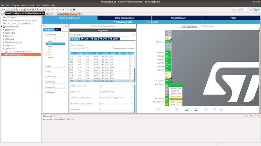The image size is (261, 146).
Task: Click fit-to-screen icon below pinout
Action: [168, 109]
